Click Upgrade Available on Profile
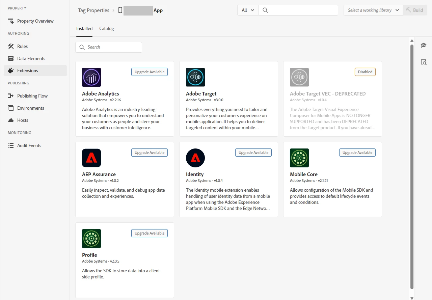The width and height of the screenshot is (432, 300). click(x=150, y=233)
